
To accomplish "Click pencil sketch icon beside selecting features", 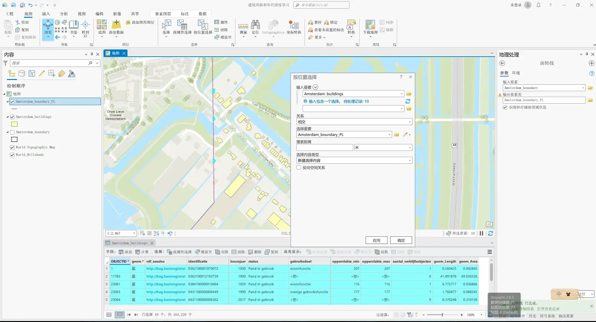I will point(405,135).
